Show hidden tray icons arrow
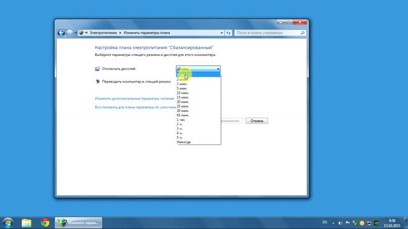Viewport: 408px width, 229px height. [x=333, y=223]
